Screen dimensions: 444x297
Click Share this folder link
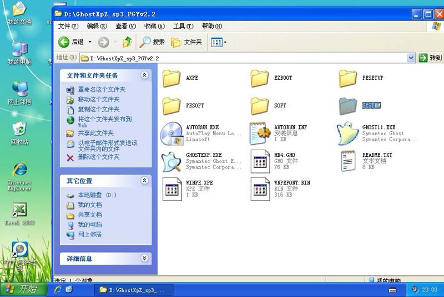click(x=95, y=133)
